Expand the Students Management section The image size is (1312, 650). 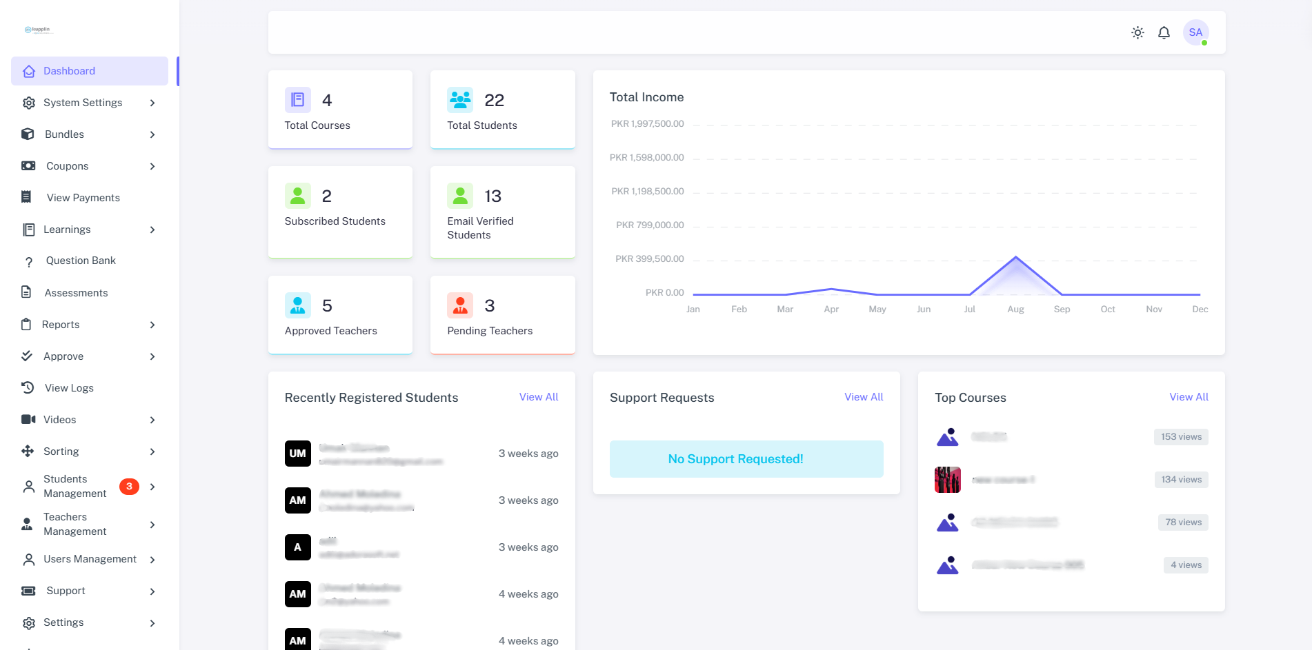[x=89, y=486]
